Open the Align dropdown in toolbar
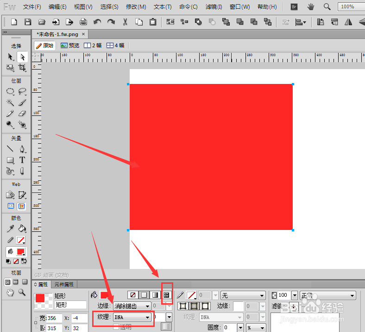The height and width of the screenshot is (332, 365). click(x=301, y=22)
